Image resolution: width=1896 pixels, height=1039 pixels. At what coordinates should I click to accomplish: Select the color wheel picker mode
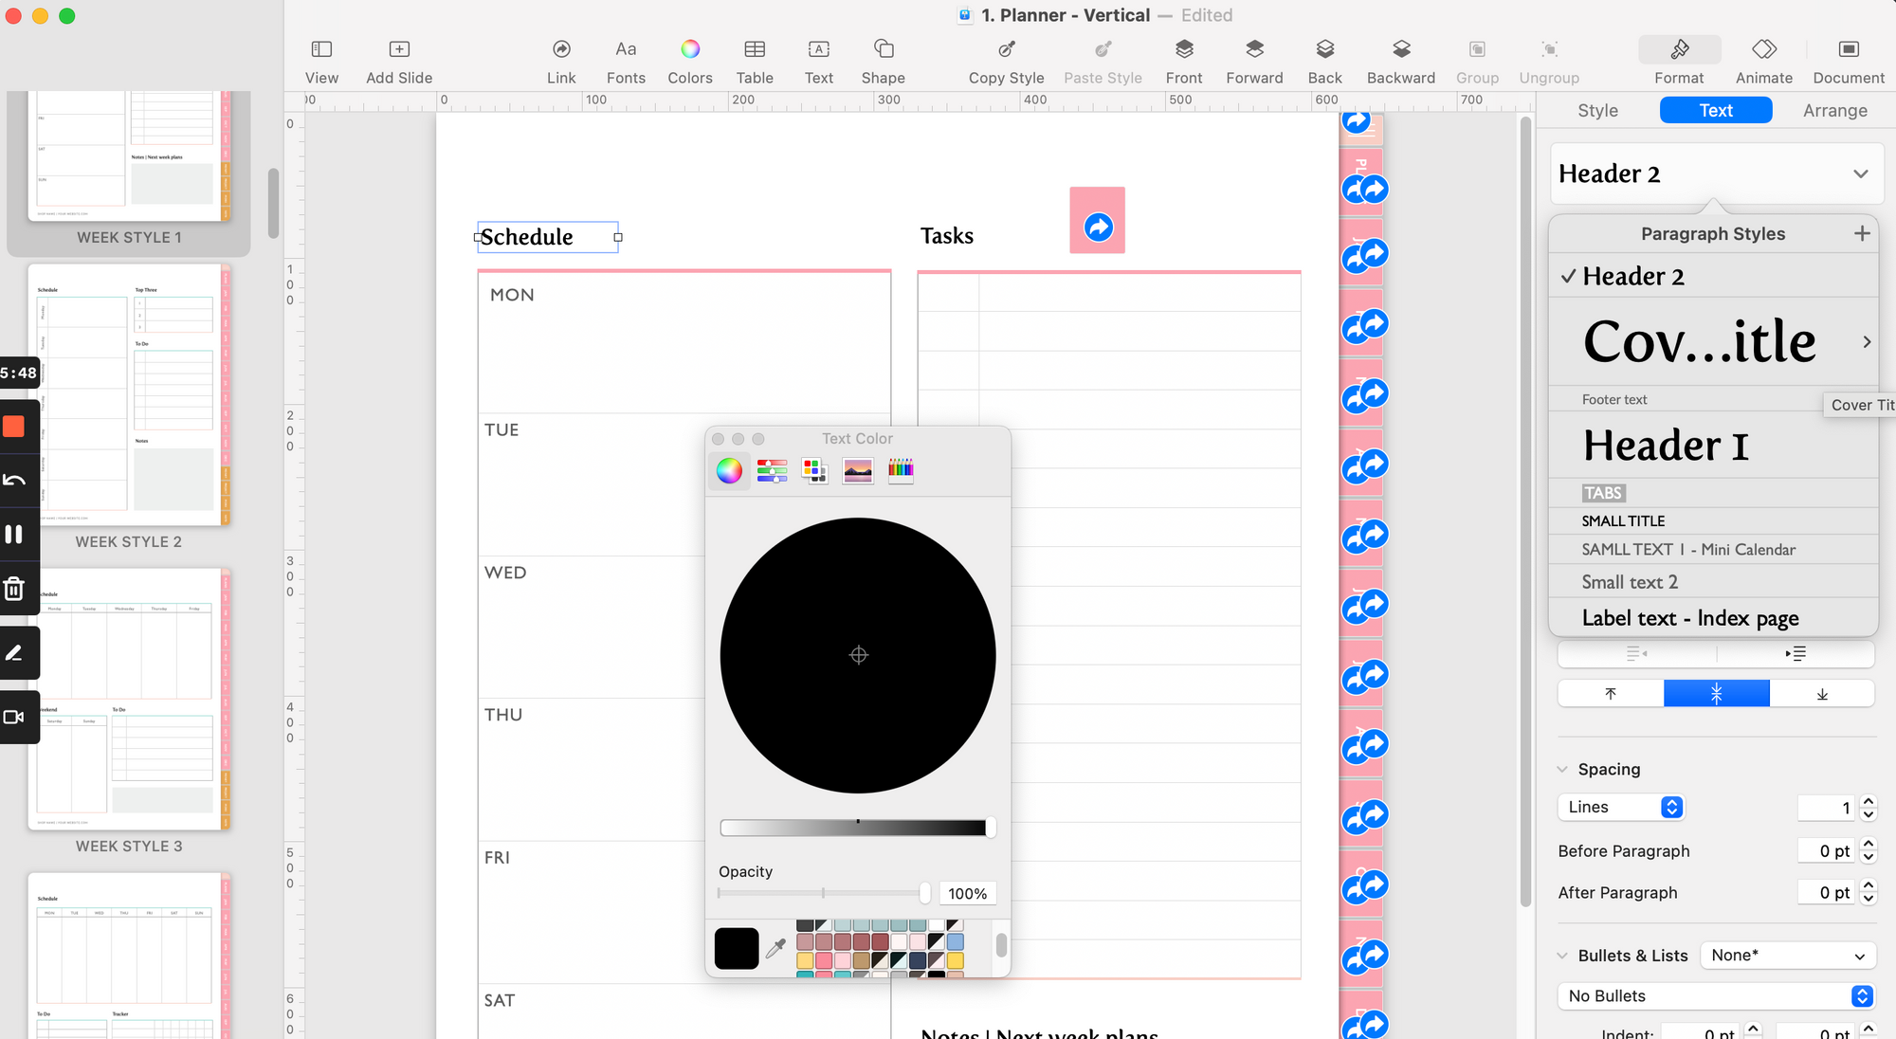729,470
